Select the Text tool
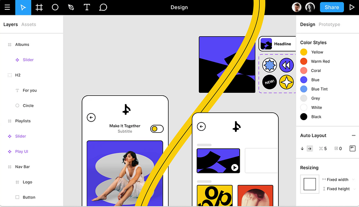This screenshot has width=359, height=207. tap(87, 7)
